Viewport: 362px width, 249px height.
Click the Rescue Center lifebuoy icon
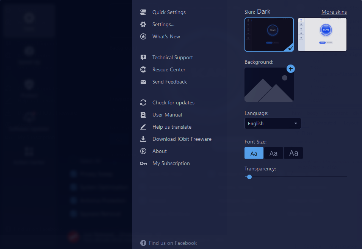pos(143,69)
